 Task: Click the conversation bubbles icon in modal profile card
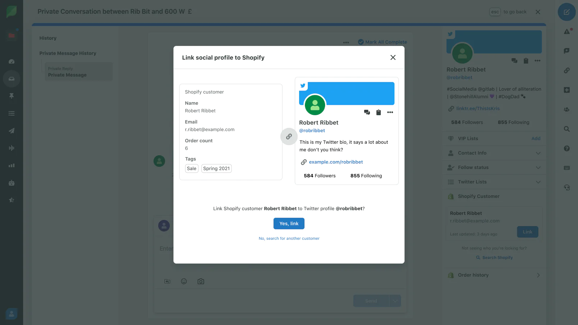pyautogui.click(x=367, y=112)
